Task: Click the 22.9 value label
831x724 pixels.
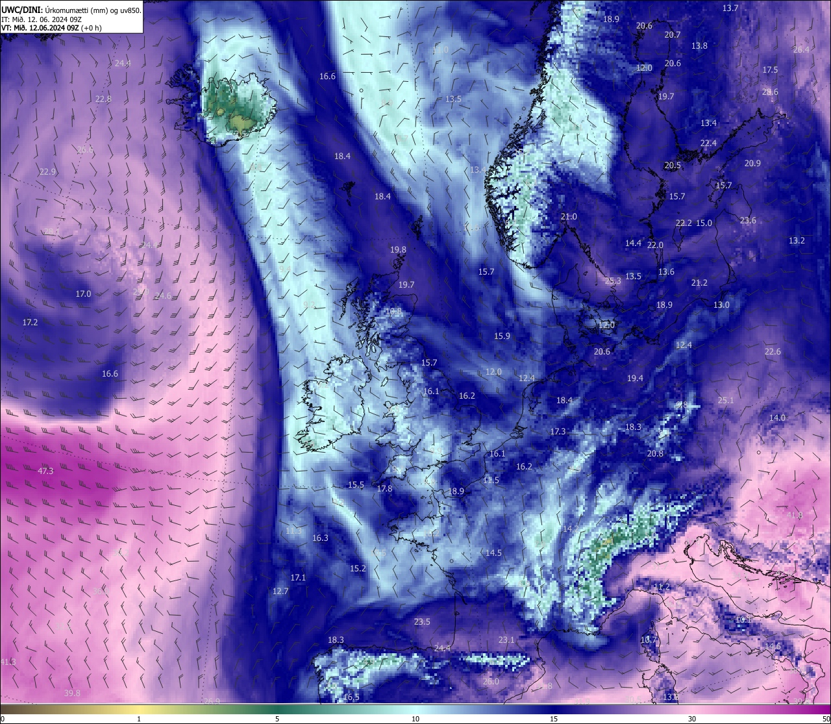Action: (x=47, y=172)
